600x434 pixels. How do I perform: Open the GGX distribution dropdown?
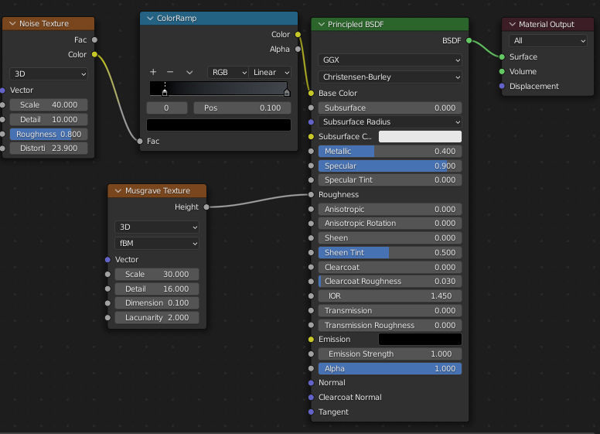(390, 60)
